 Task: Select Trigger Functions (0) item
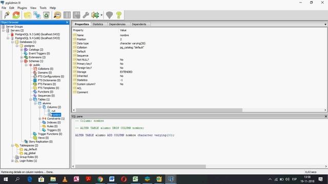pyautogui.click(x=50, y=134)
